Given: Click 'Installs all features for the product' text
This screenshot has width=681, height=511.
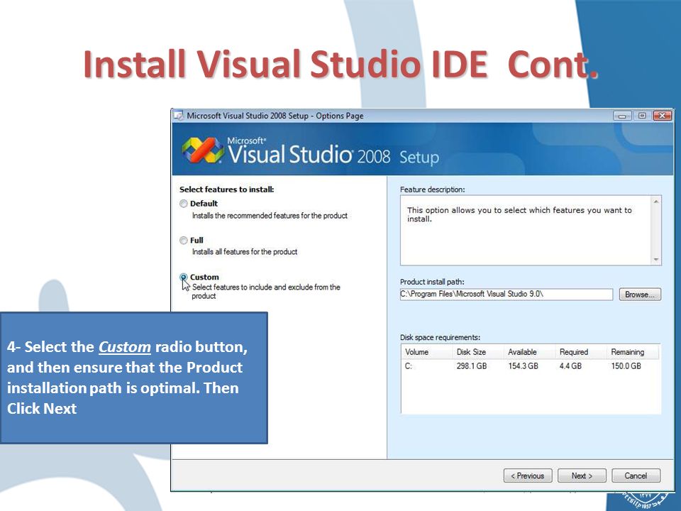Looking at the screenshot, I should tap(245, 251).
